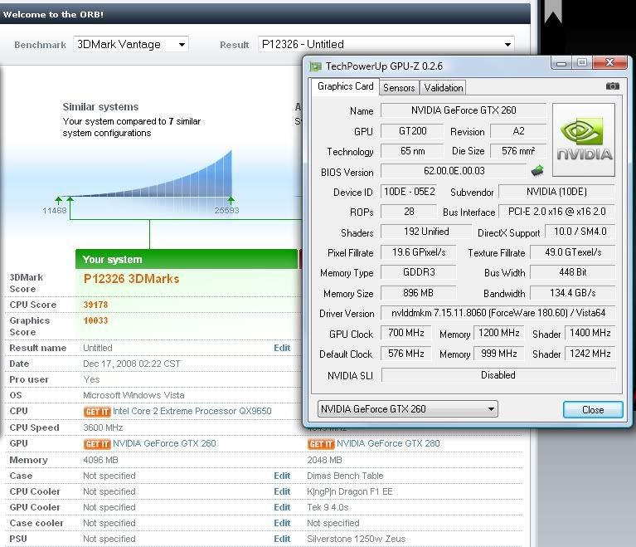Click the Memory Size 896 MB field
Screen dimensions: 636x547
(418, 293)
